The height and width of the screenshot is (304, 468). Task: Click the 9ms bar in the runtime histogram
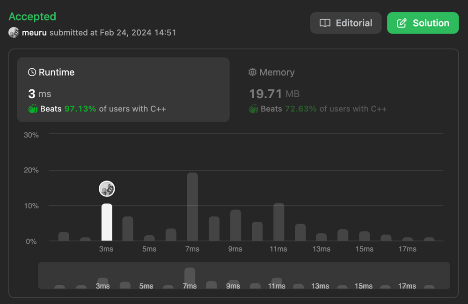[235, 225]
